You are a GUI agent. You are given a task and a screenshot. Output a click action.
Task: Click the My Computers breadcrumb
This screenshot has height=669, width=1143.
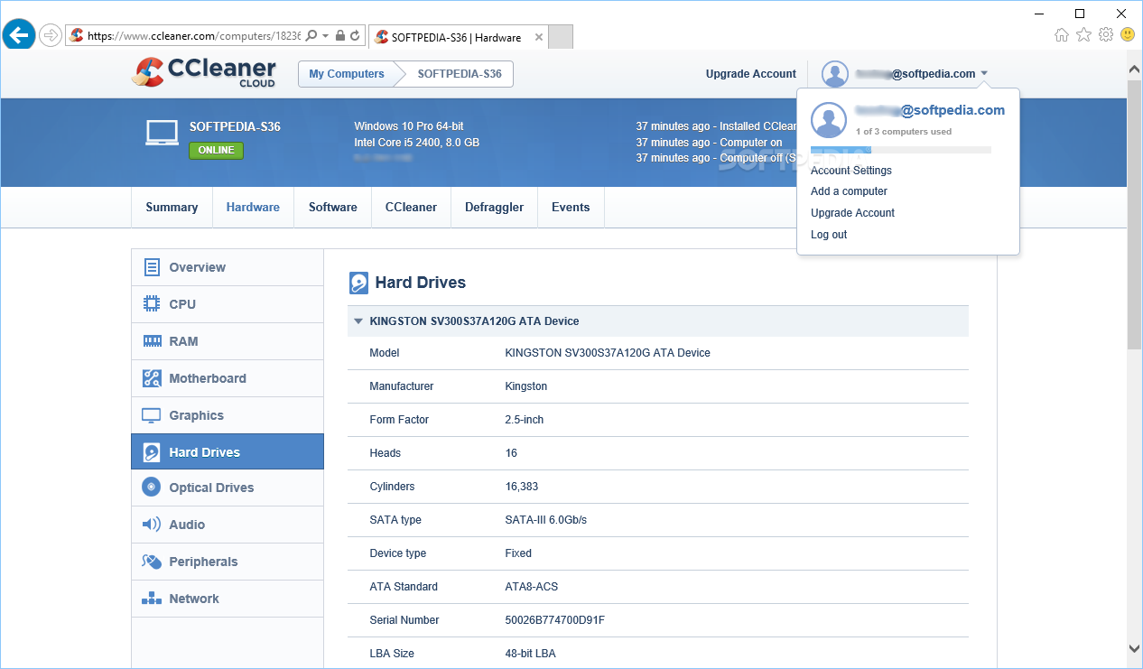click(x=347, y=74)
